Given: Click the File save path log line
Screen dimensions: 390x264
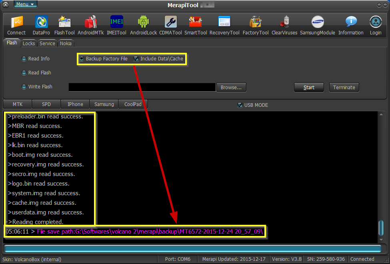Looking at the screenshot, I should [134, 232].
